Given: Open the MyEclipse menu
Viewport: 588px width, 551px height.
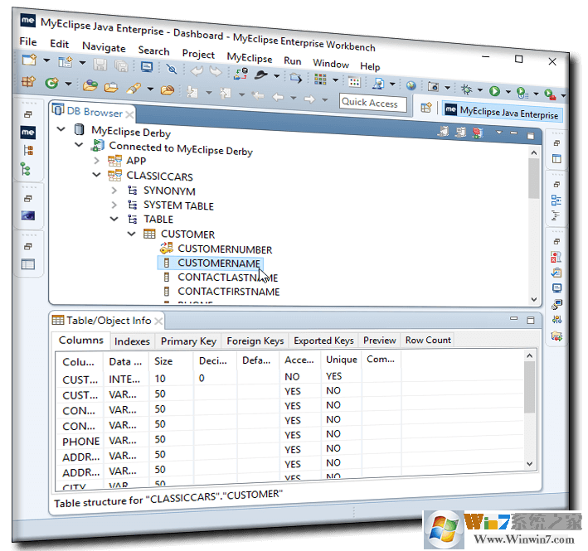Looking at the screenshot, I should (x=249, y=58).
